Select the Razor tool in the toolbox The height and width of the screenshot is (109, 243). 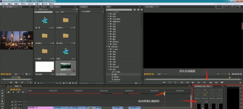(2, 101)
